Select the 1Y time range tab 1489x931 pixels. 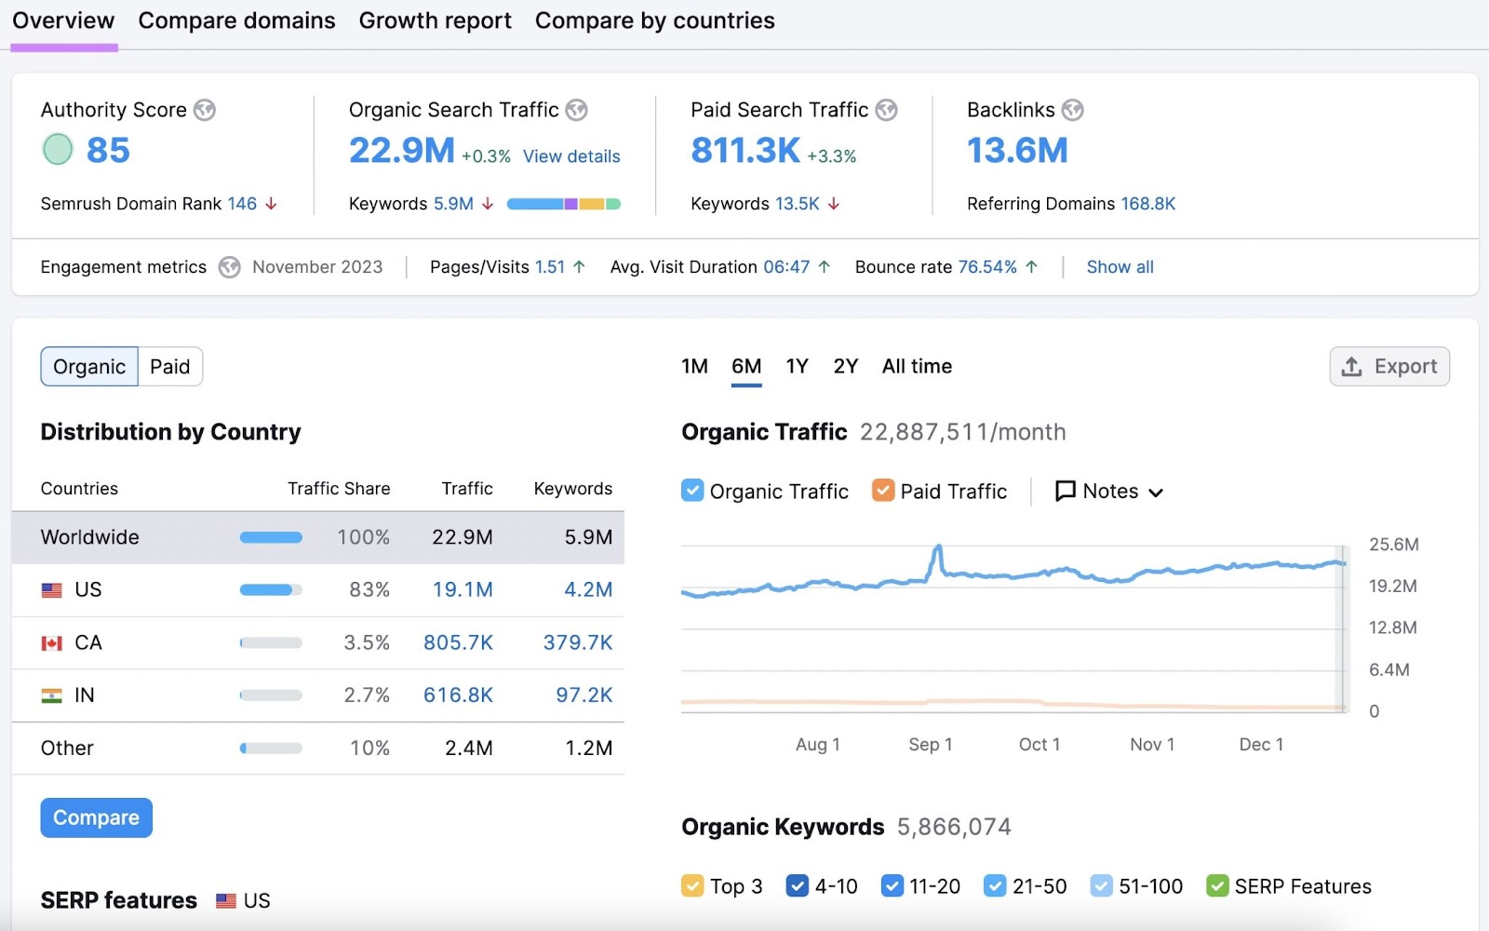(x=797, y=366)
